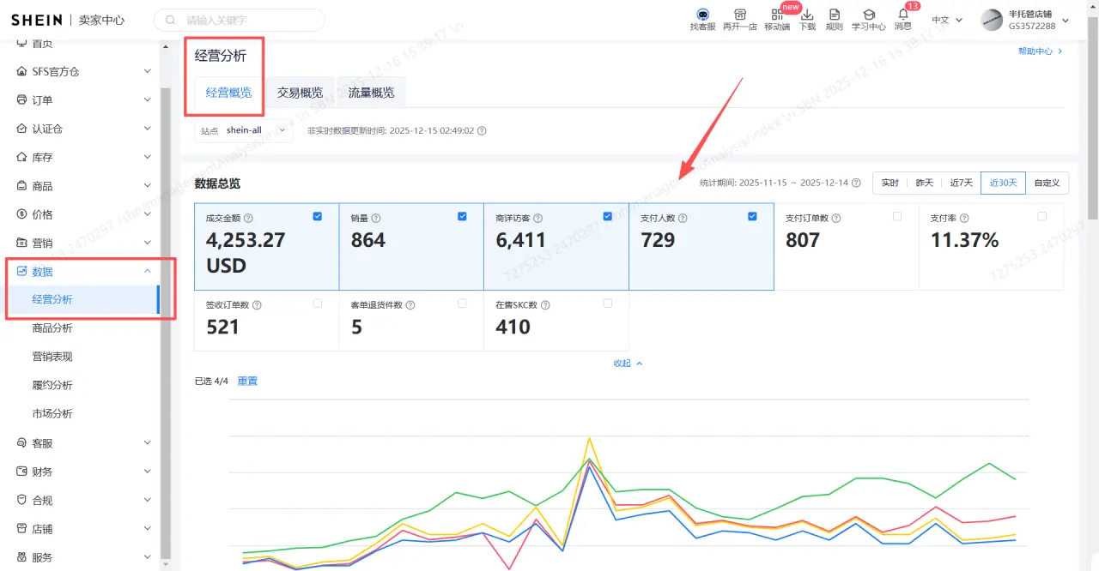The image size is (1099, 571).
Task: Uncheck the 成交金额 metric checkbox
Action: (x=318, y=217)
